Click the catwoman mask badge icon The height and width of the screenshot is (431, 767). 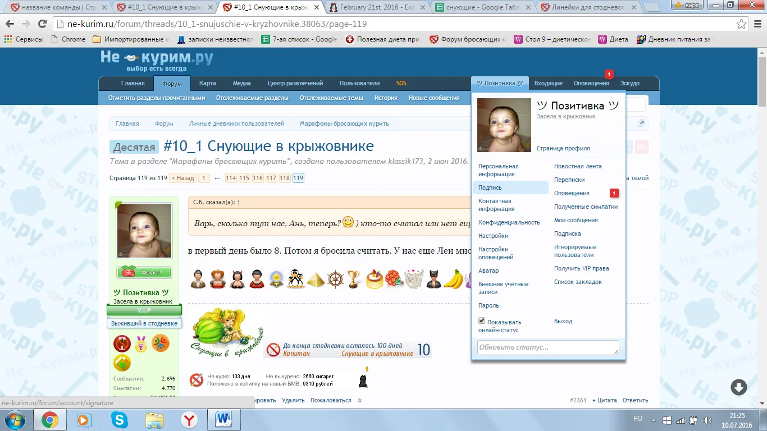(x=433, y=279)
